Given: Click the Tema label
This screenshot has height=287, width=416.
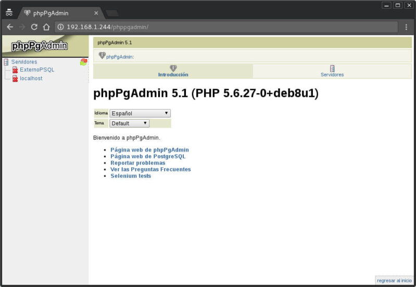Looking at the screenshot, I should click(x=99, y=123).
